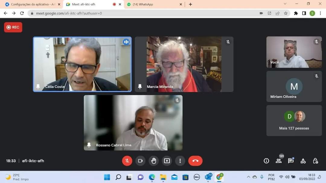Open Chrome three-dot menu
This screenshot has height=183, width=326.
320,13
